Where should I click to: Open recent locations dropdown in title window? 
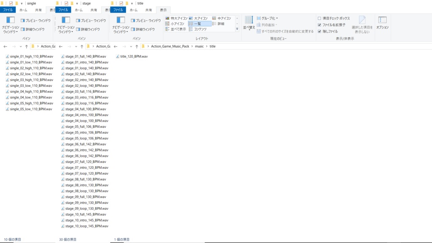(131, 46)
